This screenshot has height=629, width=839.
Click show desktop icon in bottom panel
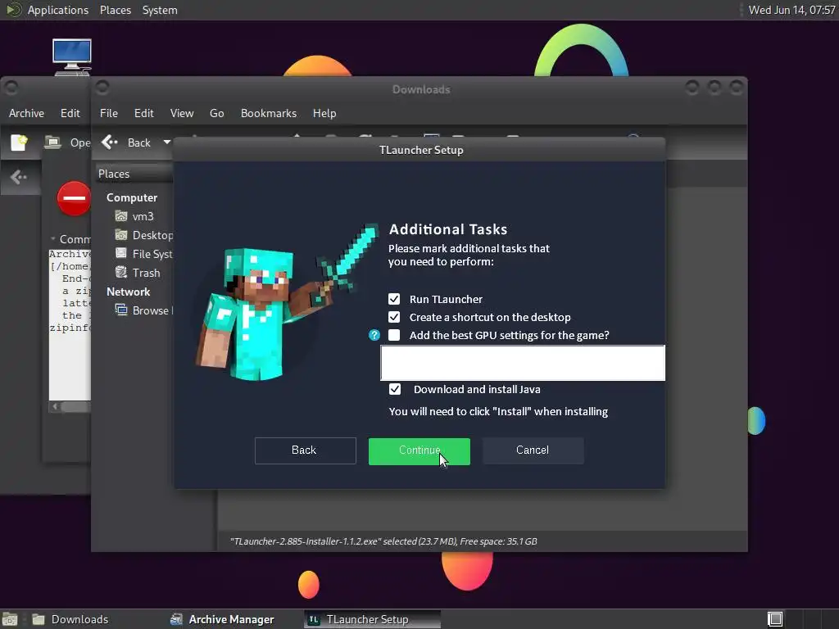(10, 620)
